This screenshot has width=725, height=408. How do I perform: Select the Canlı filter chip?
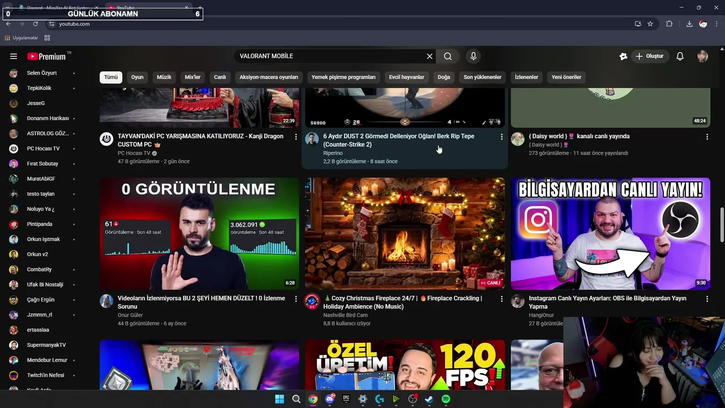tap(220, 77)
